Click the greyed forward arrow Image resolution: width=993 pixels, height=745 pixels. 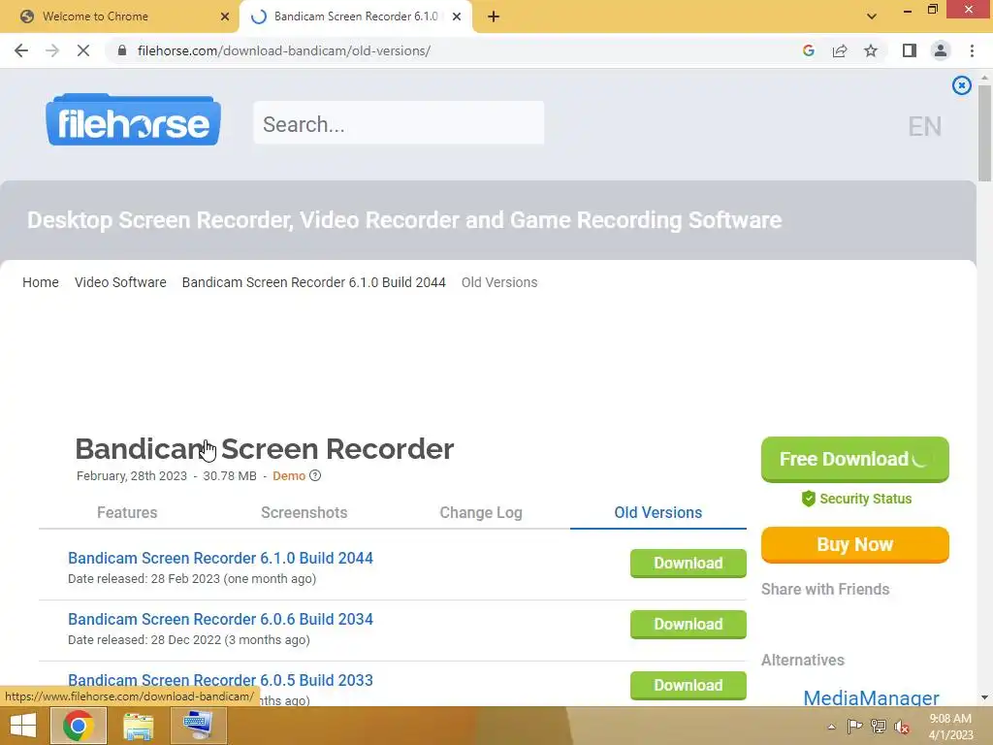(x=52, y=50)
